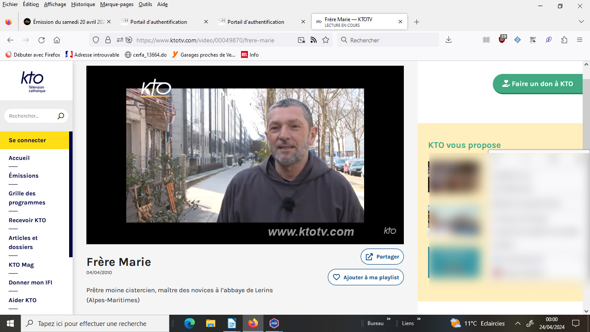
Task: Open Microsoft Edge from the taskbar
Action: tap(189, 323)
